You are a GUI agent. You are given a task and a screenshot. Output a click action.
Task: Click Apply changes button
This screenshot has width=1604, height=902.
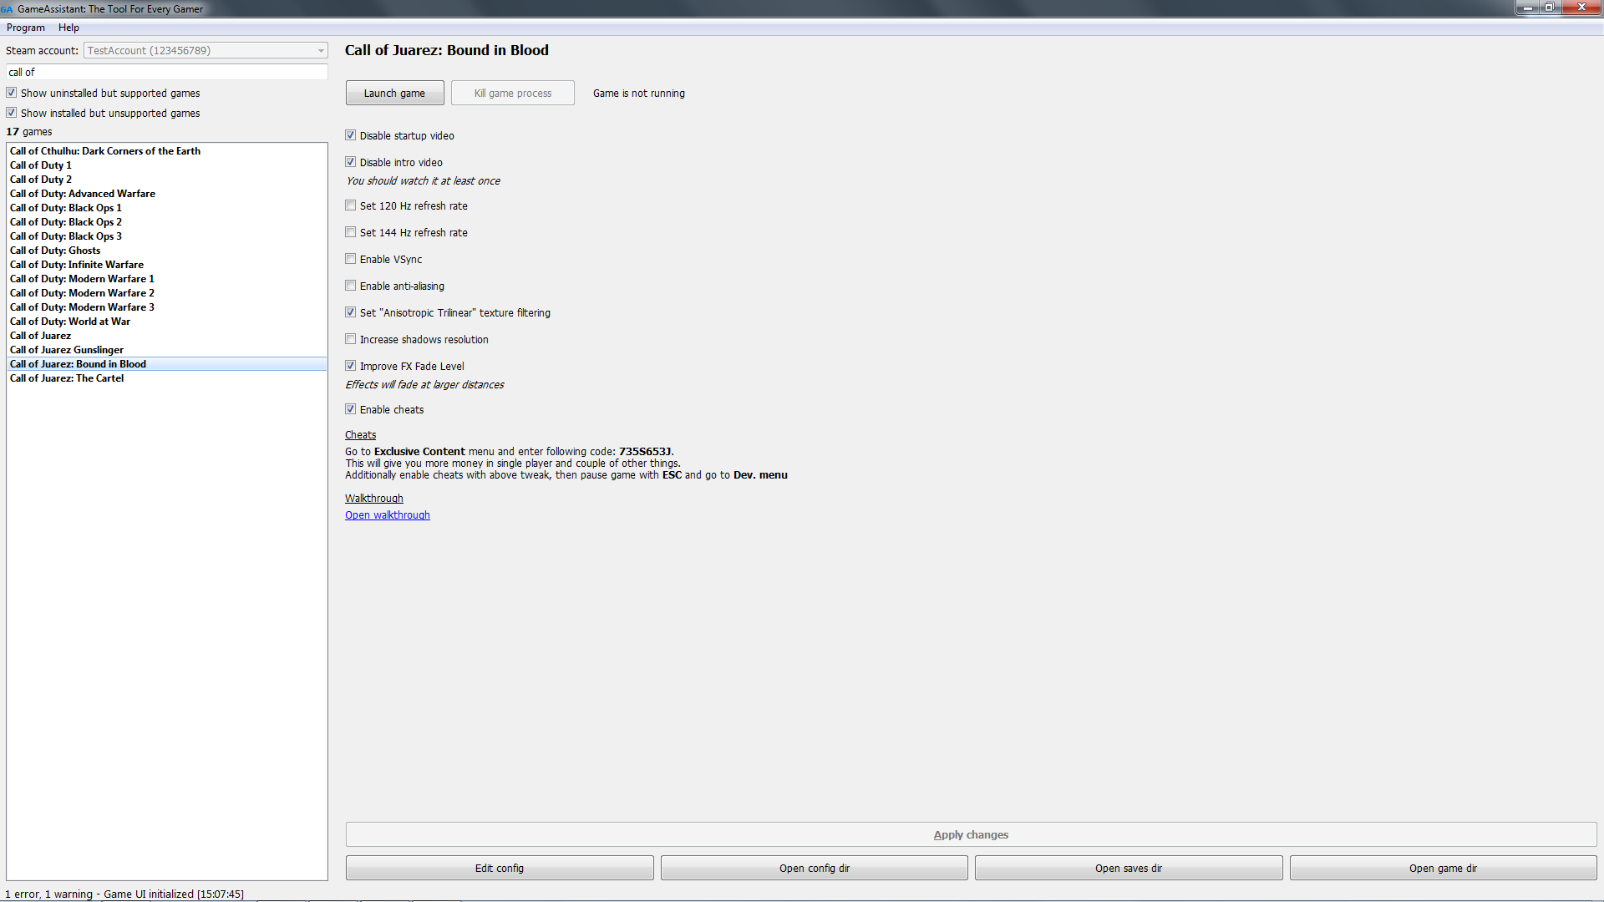972,834
